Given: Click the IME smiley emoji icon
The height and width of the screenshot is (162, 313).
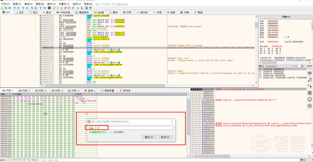Looking at the screenshot, I should [x=310, y=99].
